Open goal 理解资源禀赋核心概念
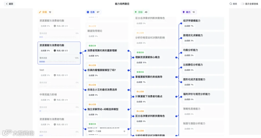This screenshot has height=138, width=261. (x=155, y=57)
